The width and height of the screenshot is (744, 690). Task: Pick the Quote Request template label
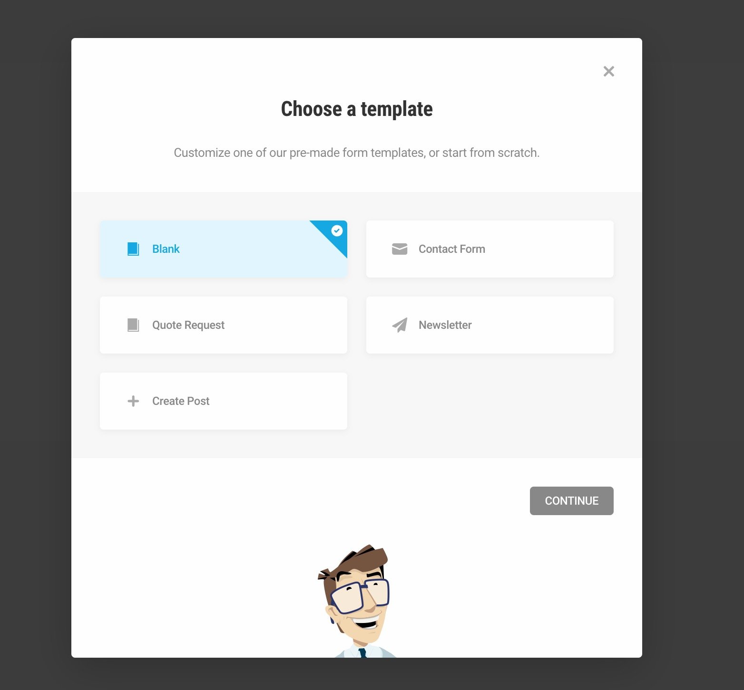tap(188, 325)
